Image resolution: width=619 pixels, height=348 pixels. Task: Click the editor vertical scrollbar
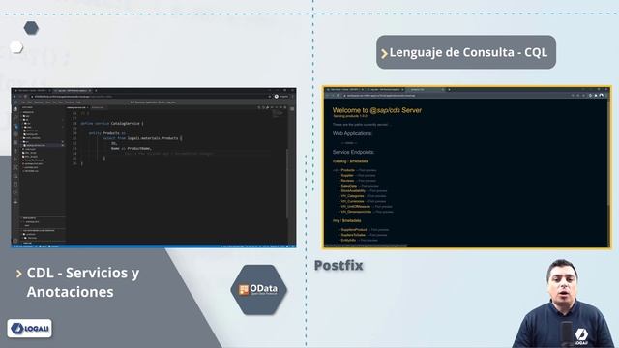click(x=287, y=184)
